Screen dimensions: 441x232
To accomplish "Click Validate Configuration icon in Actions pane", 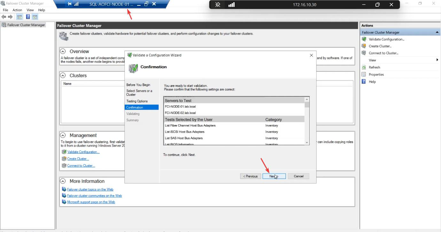I will click(364, 39).
